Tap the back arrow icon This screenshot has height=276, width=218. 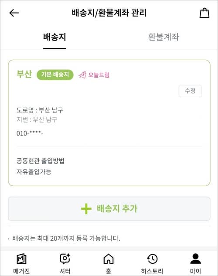[14, 13]
